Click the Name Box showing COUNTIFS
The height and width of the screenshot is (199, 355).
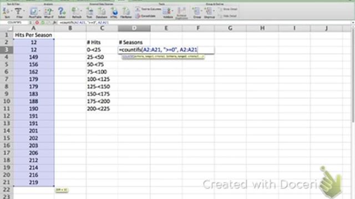(15, 23)
